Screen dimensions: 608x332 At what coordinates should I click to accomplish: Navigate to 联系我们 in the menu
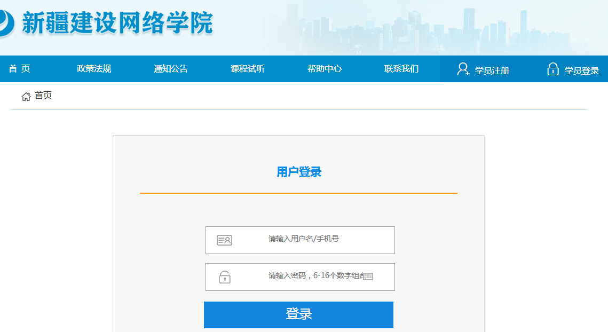click(401, 69)
